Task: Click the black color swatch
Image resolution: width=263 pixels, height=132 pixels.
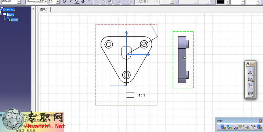Action: click(220, 2)
